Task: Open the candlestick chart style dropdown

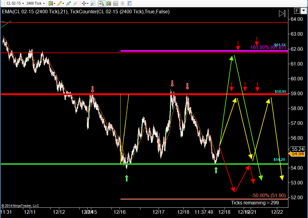Action: (x=52, y=3)
